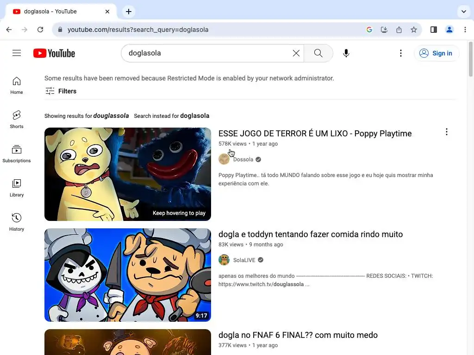This screenshot has width=474, height=355.
Task: Click '578K views' text
Action: click(232, 144)
